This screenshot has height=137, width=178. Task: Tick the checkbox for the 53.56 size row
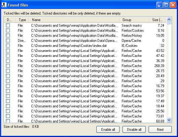click(x=8, y=91)
